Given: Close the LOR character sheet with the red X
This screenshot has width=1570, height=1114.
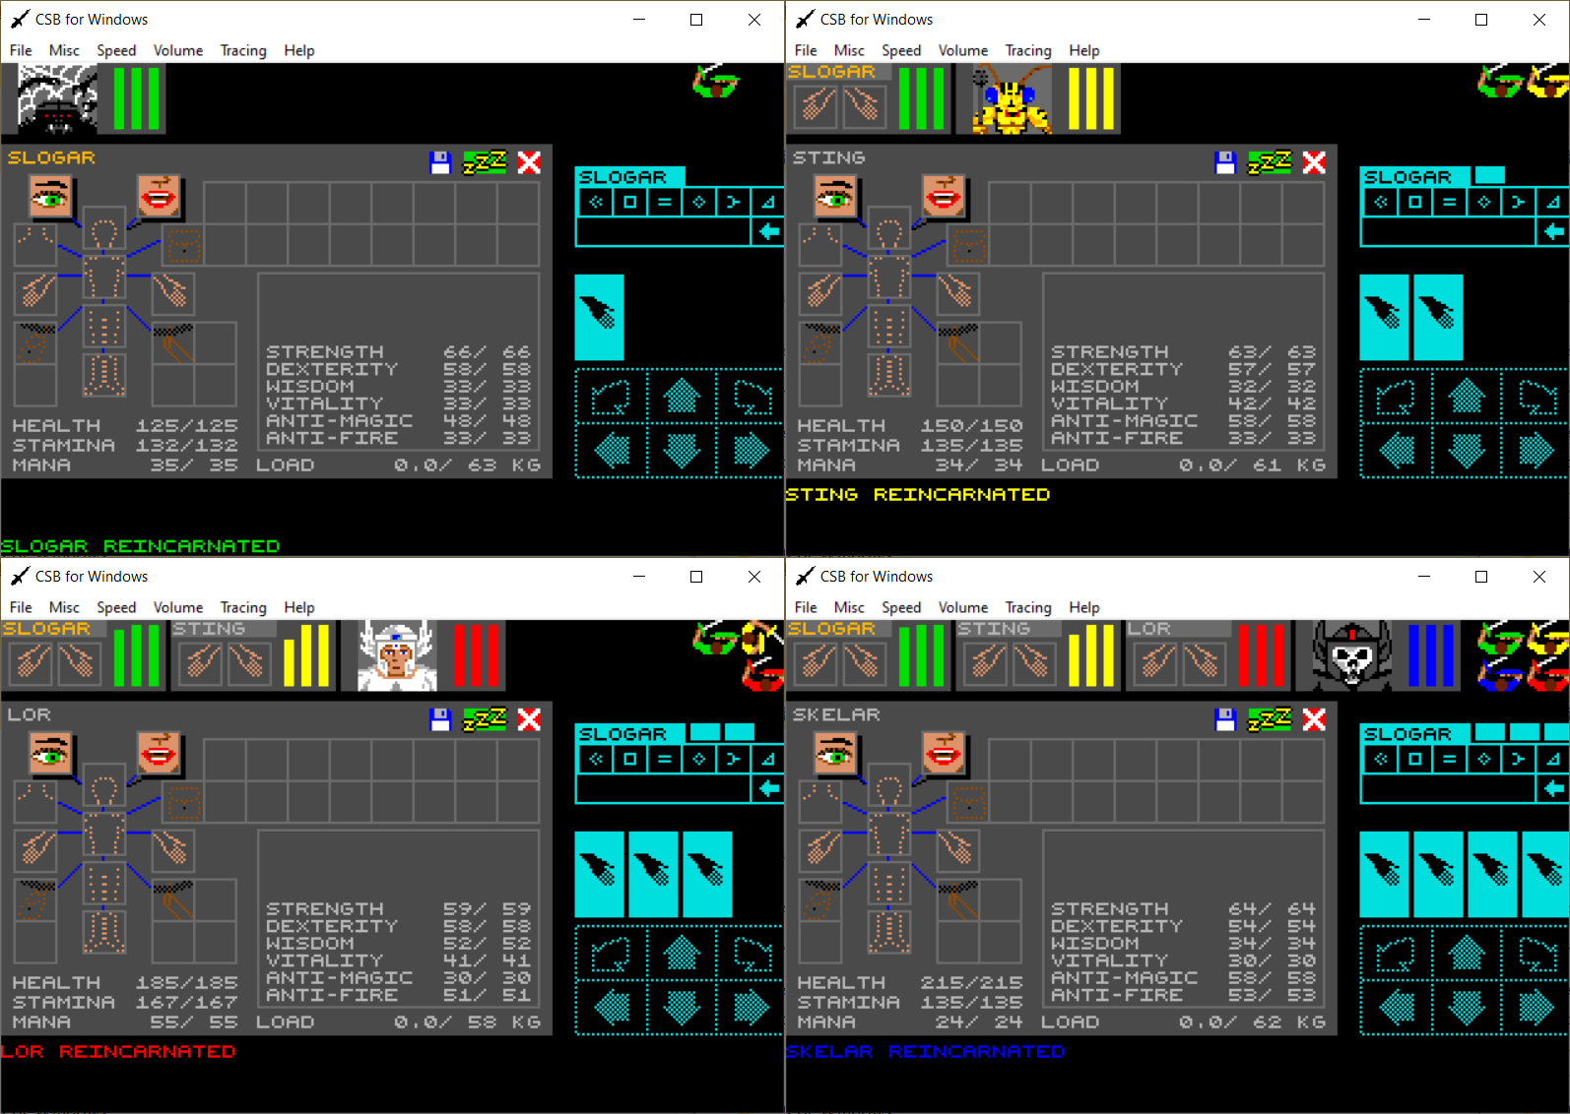Looking at the screenshot, I should pos(529,719).
